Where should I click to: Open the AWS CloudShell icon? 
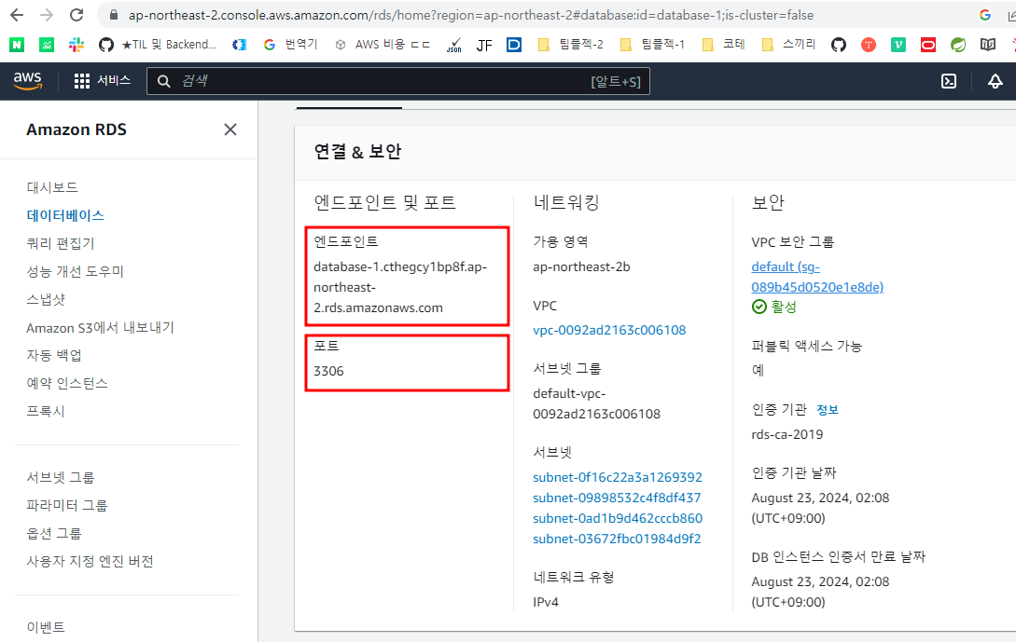pos(949,81)
